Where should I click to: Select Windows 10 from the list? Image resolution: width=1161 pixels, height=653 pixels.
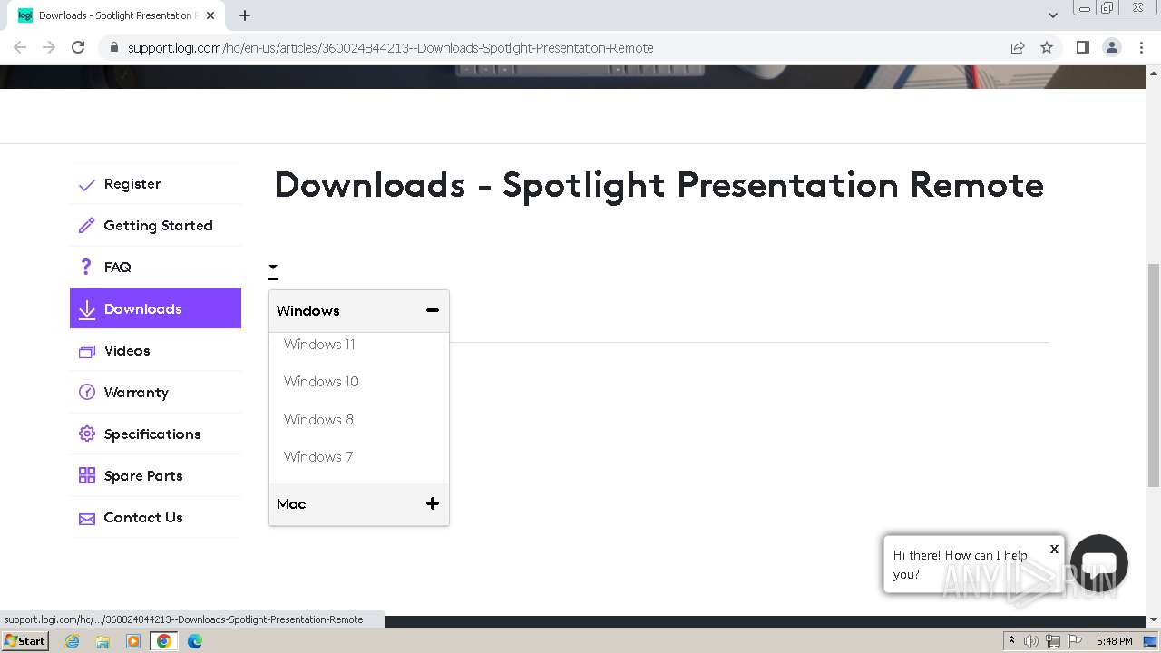pyautogui.click(x=321, y=381)
